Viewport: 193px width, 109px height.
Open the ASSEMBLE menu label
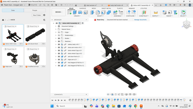click(118, 16)
